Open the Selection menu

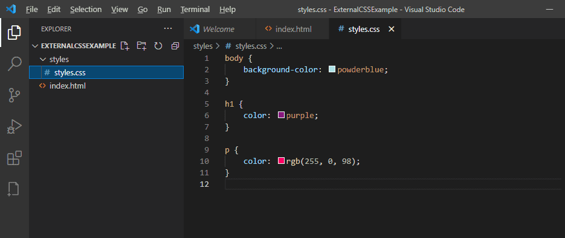(x=86, y=10)
